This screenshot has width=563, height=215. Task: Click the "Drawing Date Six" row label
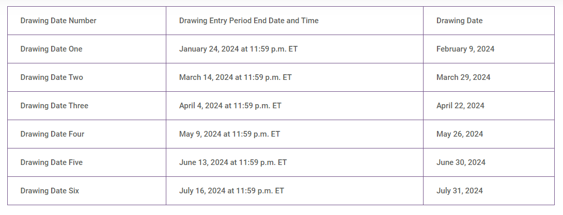tap(50, 191)
